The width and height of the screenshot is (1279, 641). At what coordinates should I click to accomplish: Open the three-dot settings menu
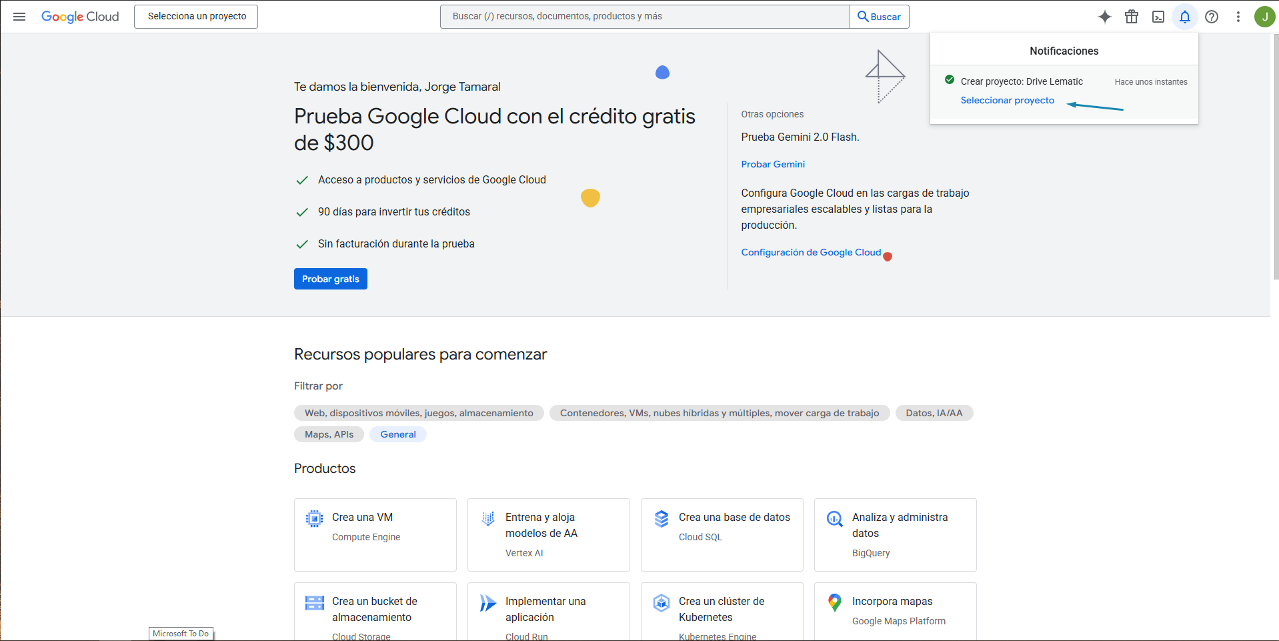pyautogui.click(x=1238, y=17)
